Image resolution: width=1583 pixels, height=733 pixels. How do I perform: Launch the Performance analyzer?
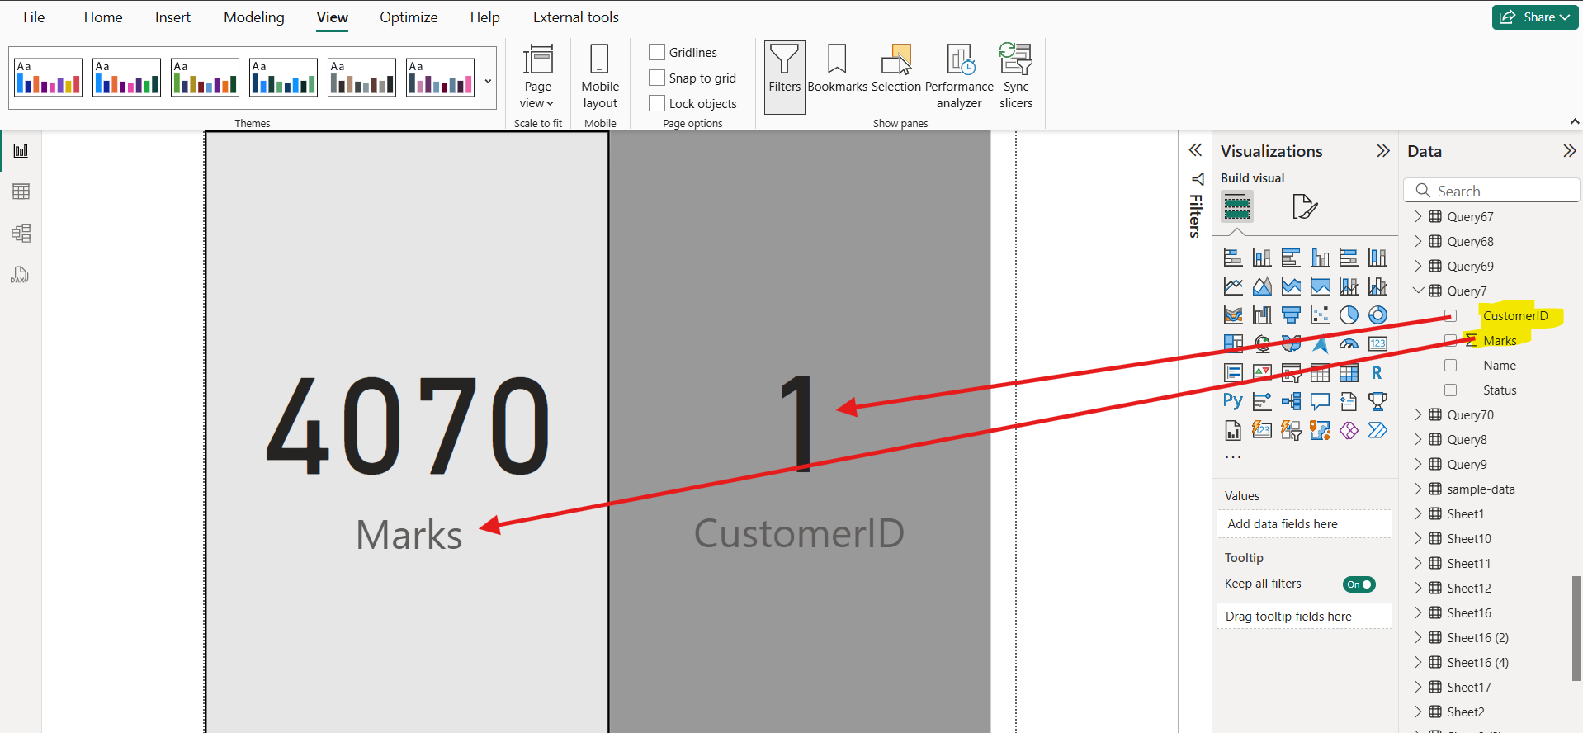(x=959, y=76)
